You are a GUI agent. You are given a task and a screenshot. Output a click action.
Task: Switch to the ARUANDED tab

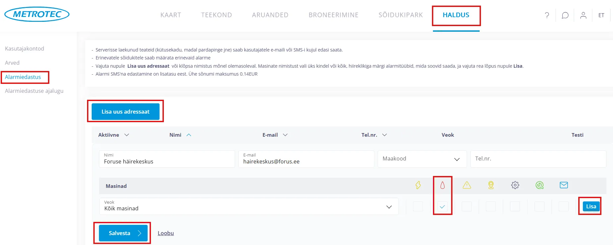(270, 15)
